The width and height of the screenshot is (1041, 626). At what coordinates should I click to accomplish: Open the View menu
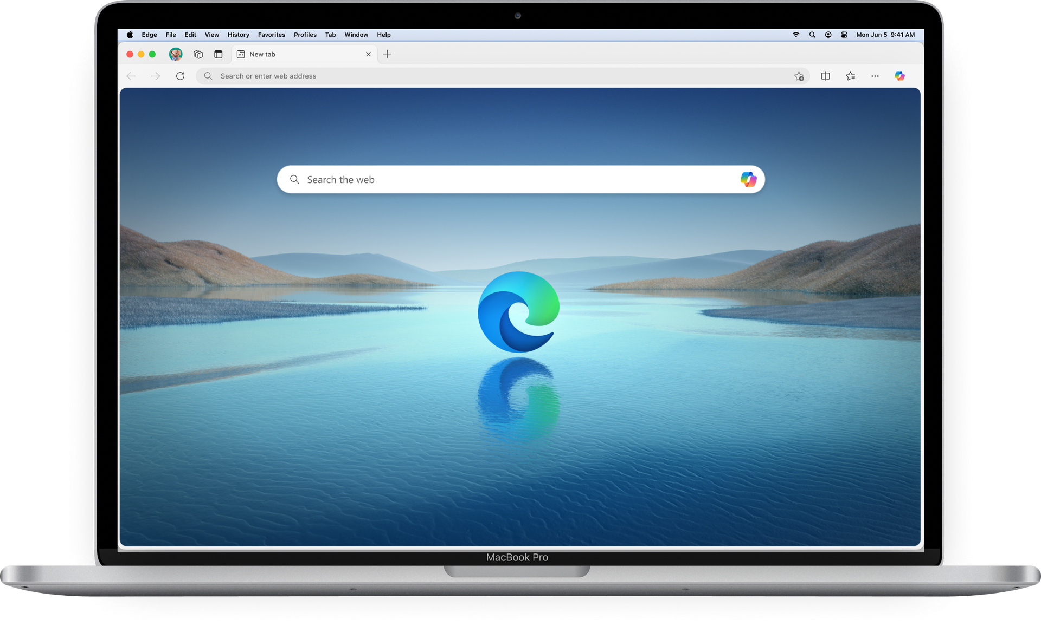pyautogui.click(x=212, y=35)
